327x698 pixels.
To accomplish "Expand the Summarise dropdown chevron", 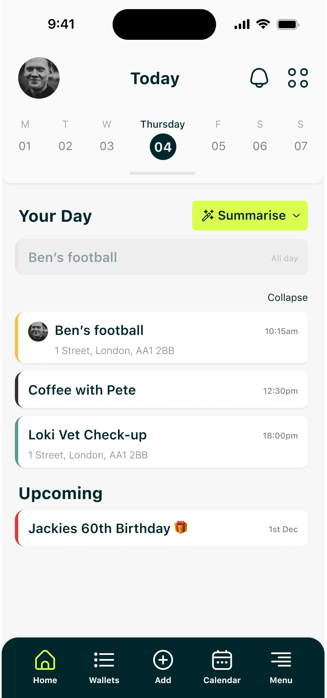I will click(x=296, y=216).
